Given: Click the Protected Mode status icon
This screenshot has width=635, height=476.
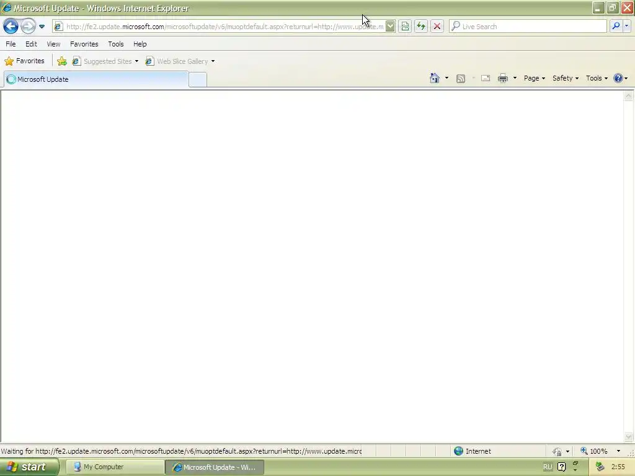Looking at the screenshot, I should coord(557,451).
